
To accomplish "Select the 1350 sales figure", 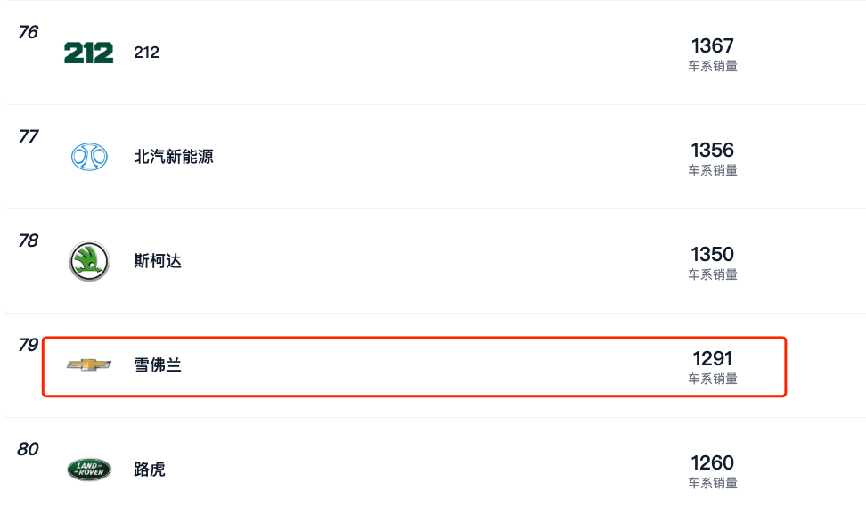I will click(713, 254).
